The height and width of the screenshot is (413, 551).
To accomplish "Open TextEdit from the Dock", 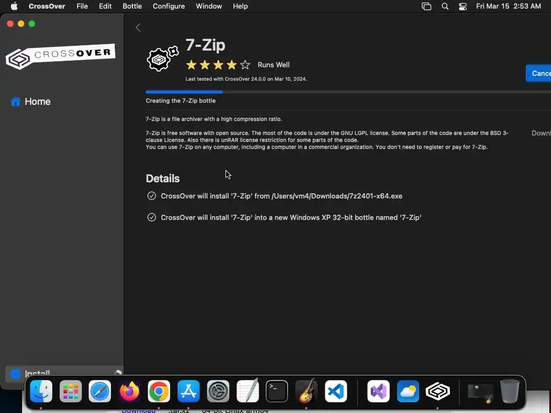I will pos(248,391).
